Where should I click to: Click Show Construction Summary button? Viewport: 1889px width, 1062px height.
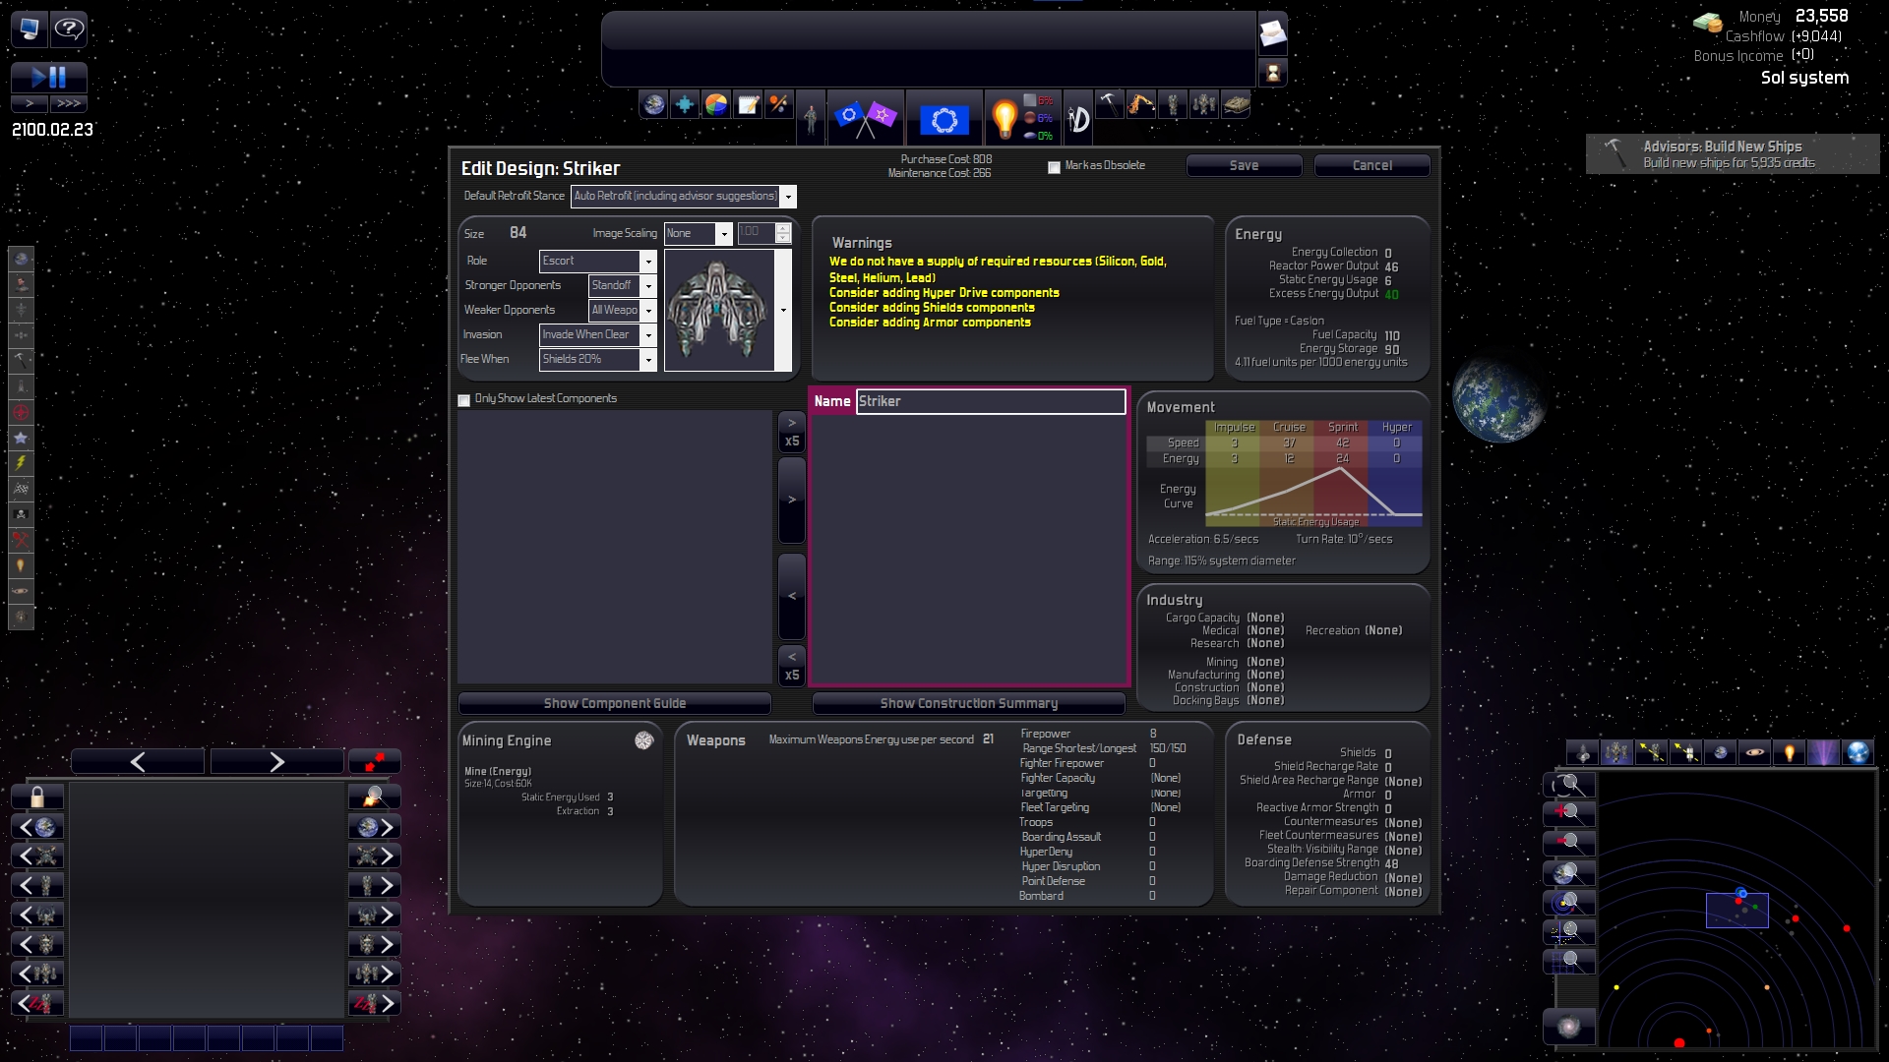point(969,704)
